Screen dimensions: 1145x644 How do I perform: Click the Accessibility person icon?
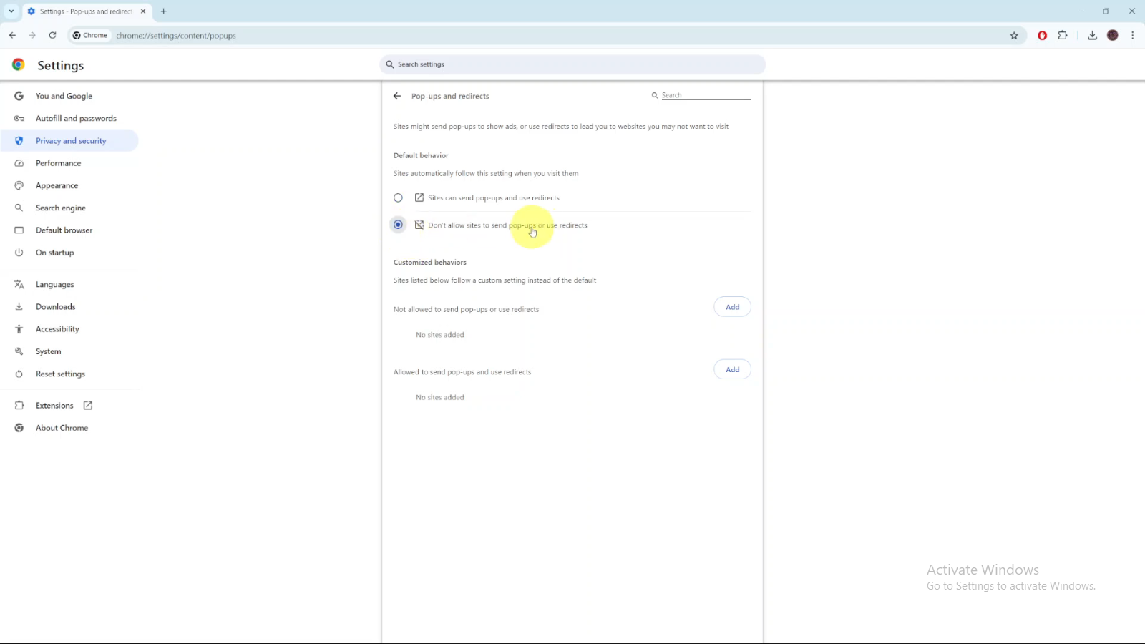(x=19, y=329)
